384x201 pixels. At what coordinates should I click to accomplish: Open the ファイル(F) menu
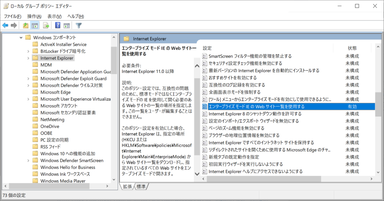pyautogui.click(x=12, y=16)
